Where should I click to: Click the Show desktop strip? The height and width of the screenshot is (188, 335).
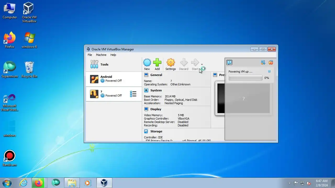[x=333, y=183]
